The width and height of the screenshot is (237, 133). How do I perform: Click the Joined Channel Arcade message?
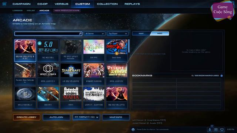[x=147, y=123]
